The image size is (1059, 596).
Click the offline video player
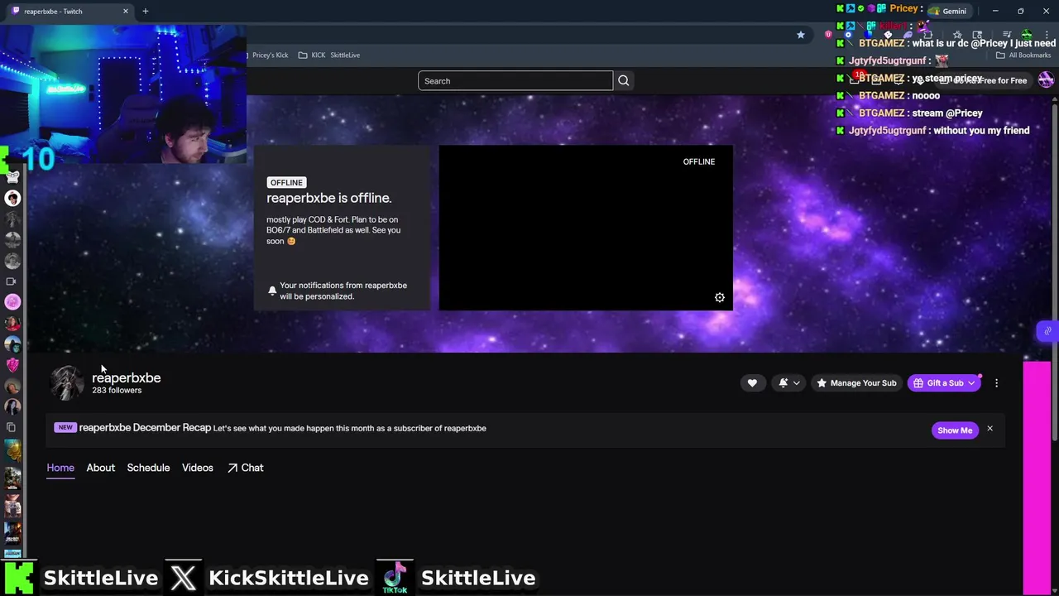[586, 228]
